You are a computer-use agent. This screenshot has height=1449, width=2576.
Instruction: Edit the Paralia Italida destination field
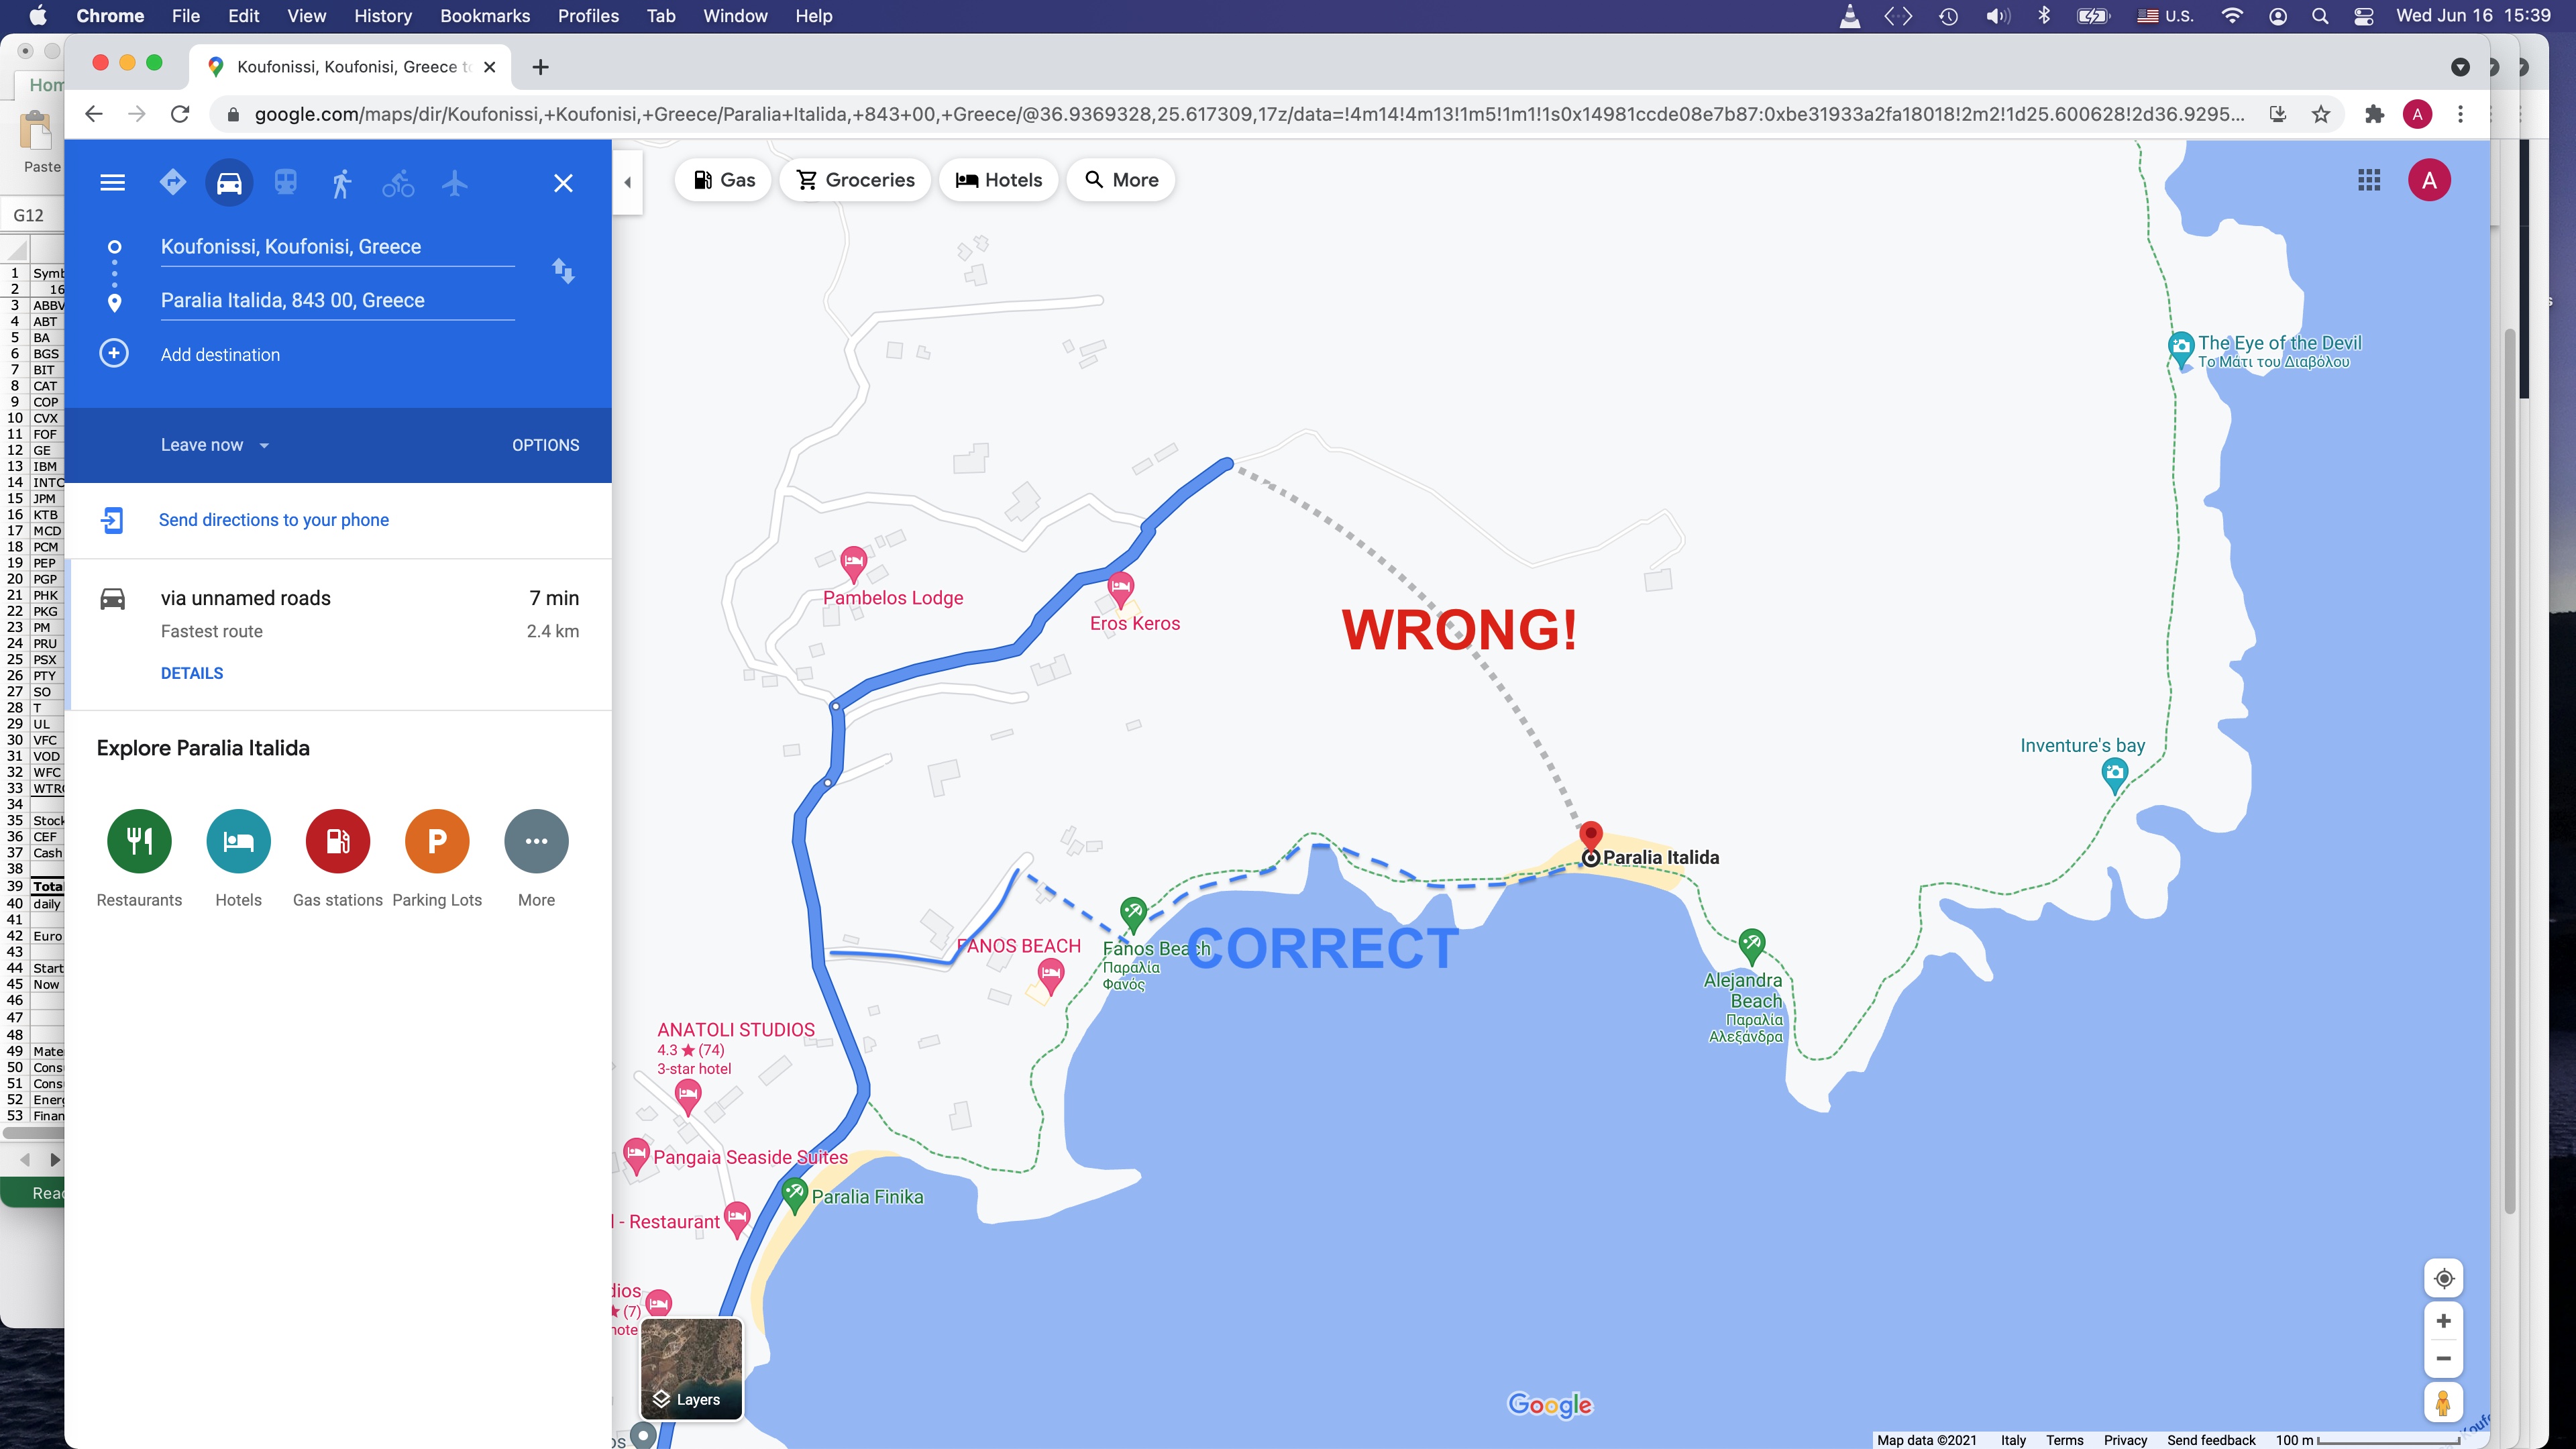(x=337, y=301)
